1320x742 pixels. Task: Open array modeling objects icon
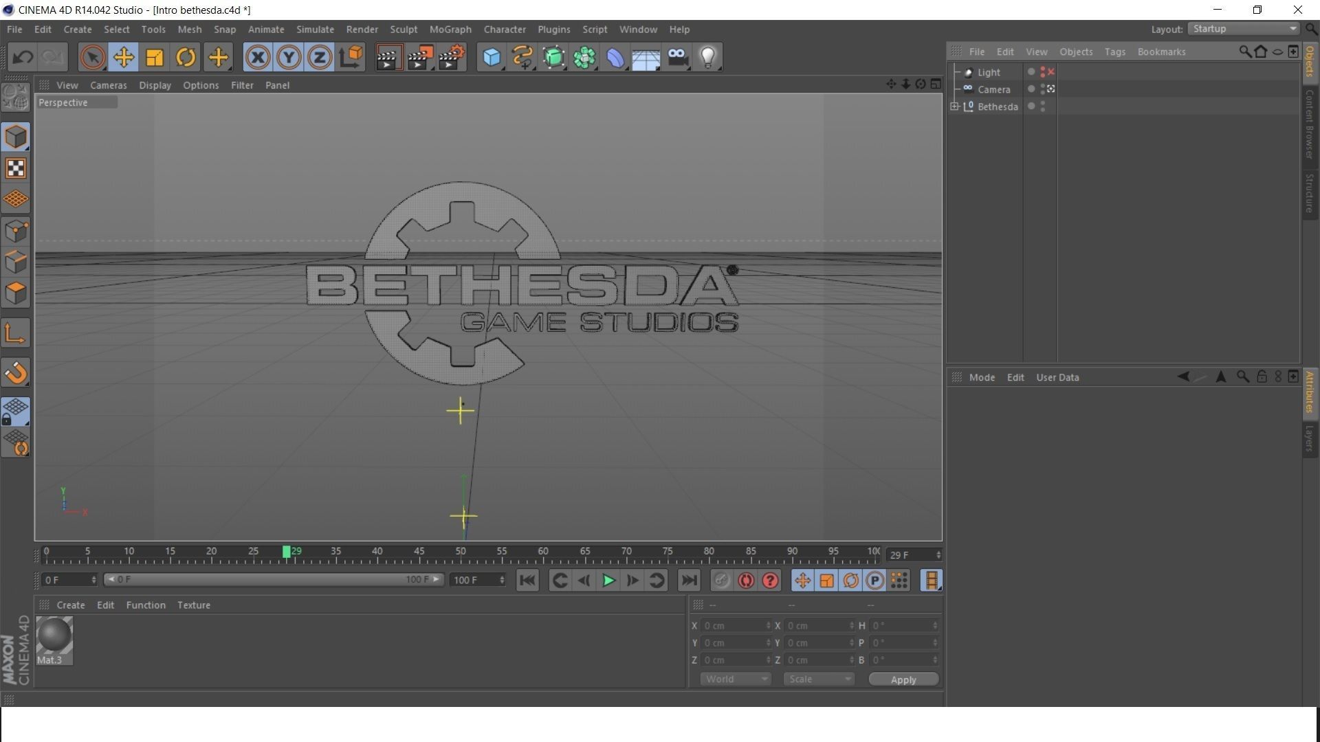pos(584,58)
